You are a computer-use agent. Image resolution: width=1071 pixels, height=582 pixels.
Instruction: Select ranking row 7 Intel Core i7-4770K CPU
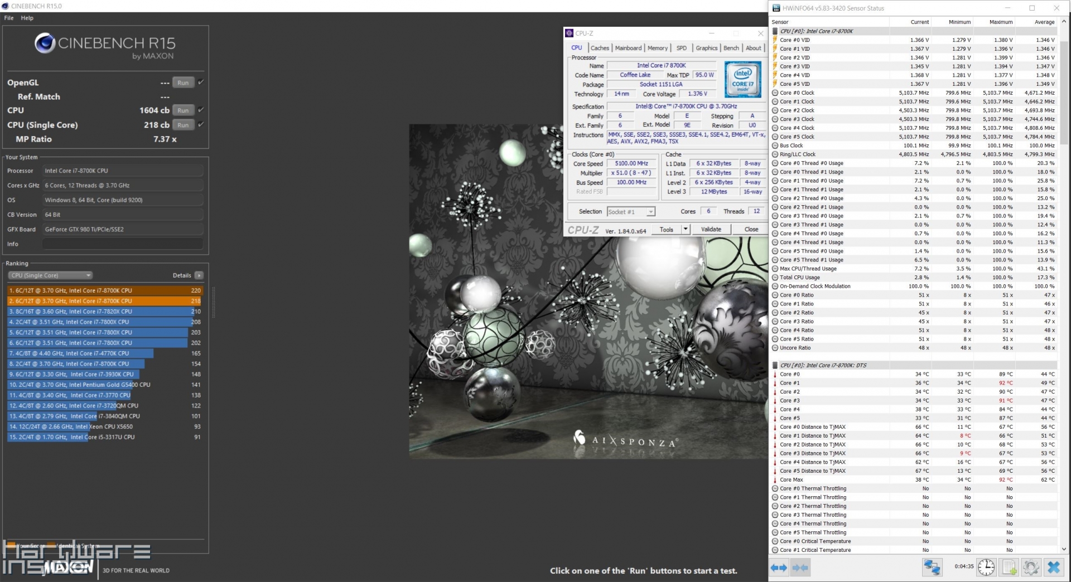(x=105, y=353)
